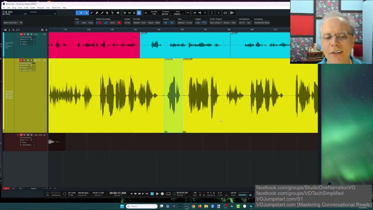Open the Track menu
The image size is (373, 210).
(20, 8)
